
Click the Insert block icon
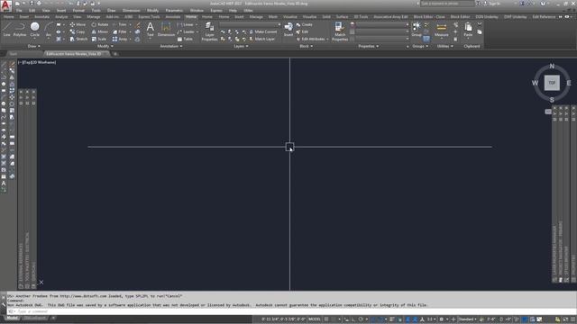pyautogui.click(x=288, y=29)
